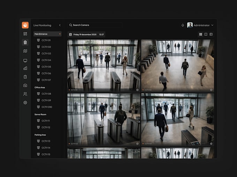Select CCTV 12 in camera list

44,127
